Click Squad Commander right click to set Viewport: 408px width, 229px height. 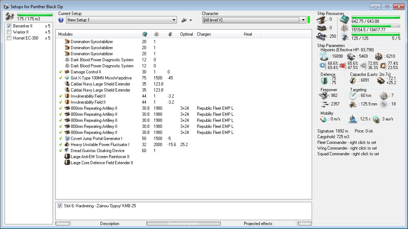(348, 154)
